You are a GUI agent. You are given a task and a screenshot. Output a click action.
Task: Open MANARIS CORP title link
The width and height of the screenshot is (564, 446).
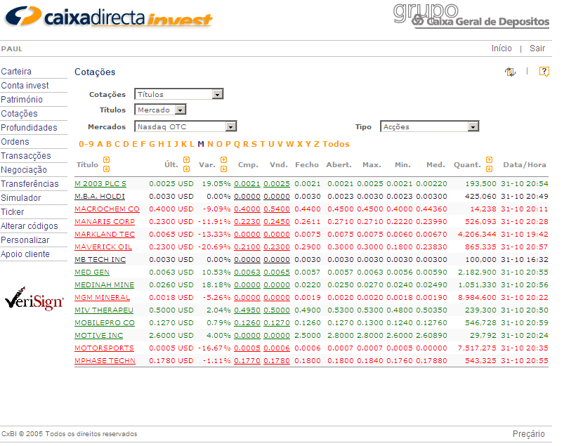point(105,221)
